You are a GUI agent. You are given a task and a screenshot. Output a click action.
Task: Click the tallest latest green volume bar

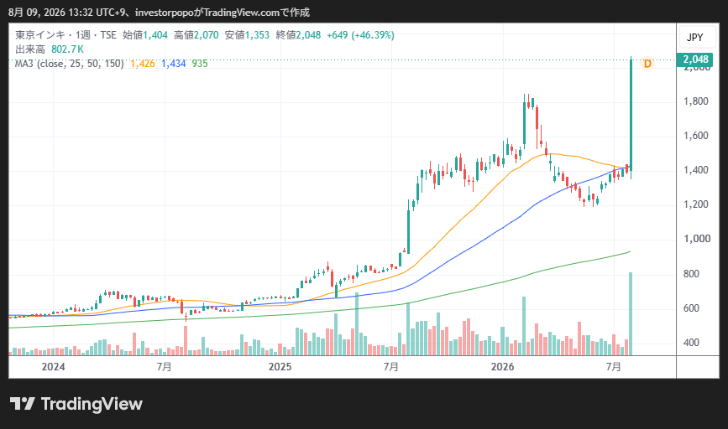631,313
